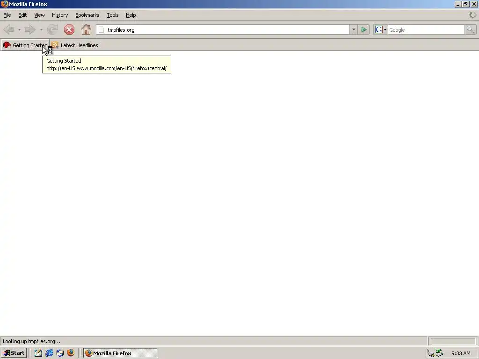This screenshot has height=359, width=479.
Task: Open the Google search engine selector
Action: (x=381, y=29)
